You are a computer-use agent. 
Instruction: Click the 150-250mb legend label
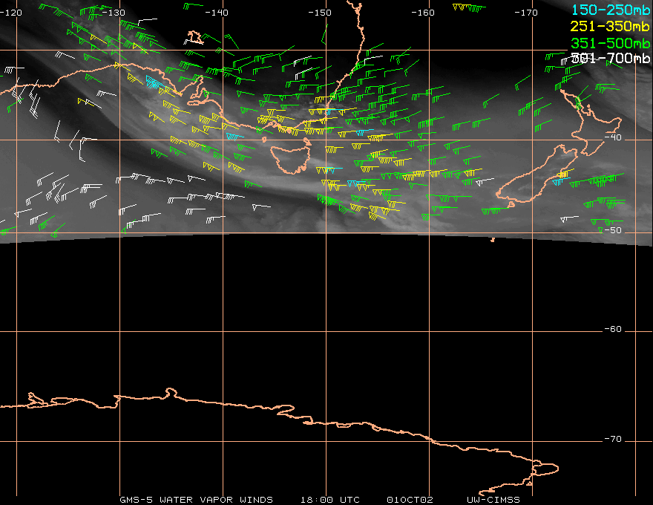click(x=611, y=10)
